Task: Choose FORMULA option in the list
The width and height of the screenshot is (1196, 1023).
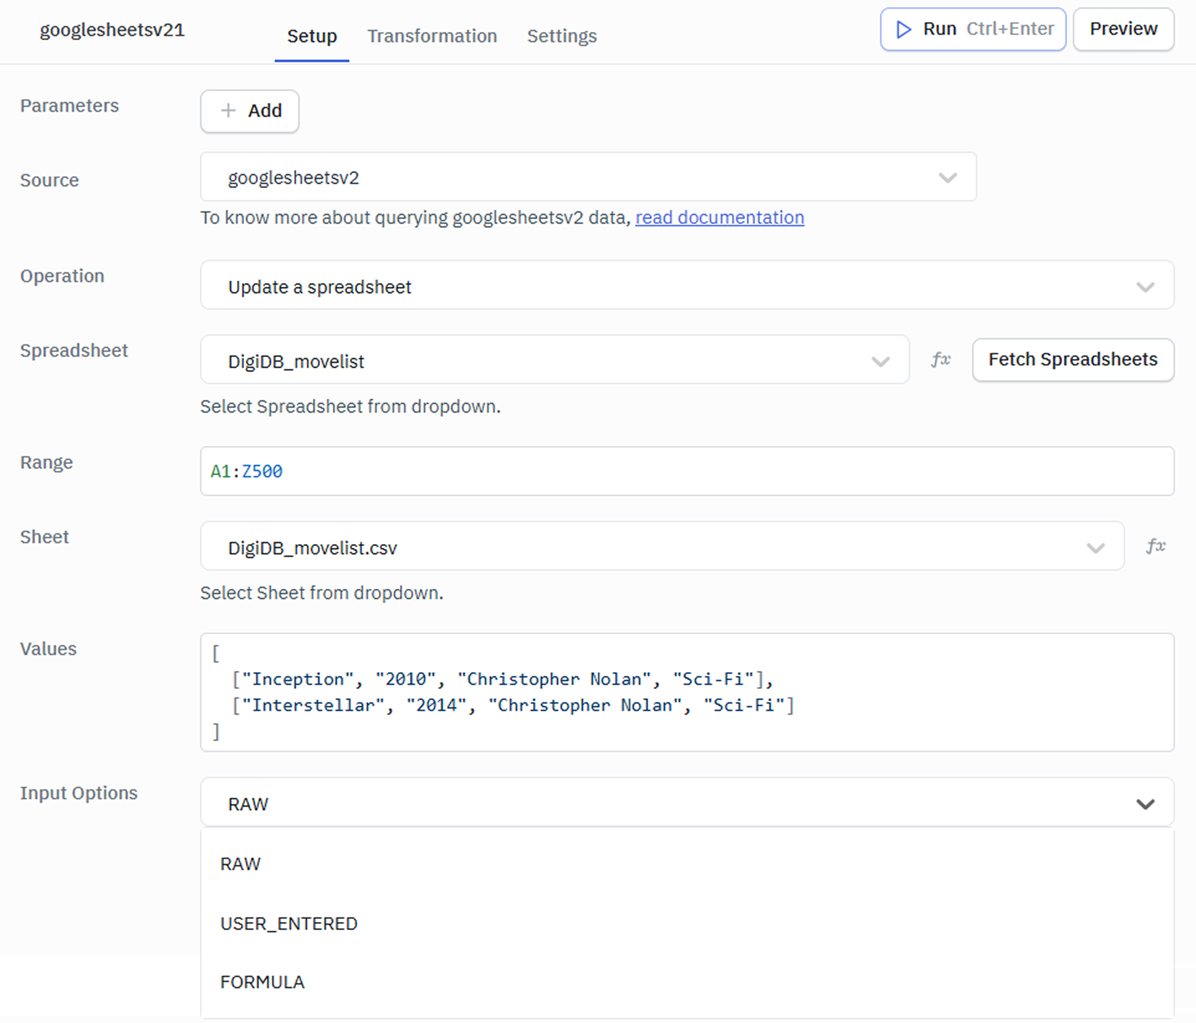Action: pyautogui.click(x=262, y=982)
